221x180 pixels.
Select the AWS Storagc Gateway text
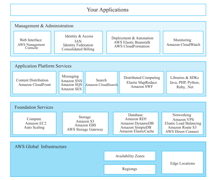point(85,129)
